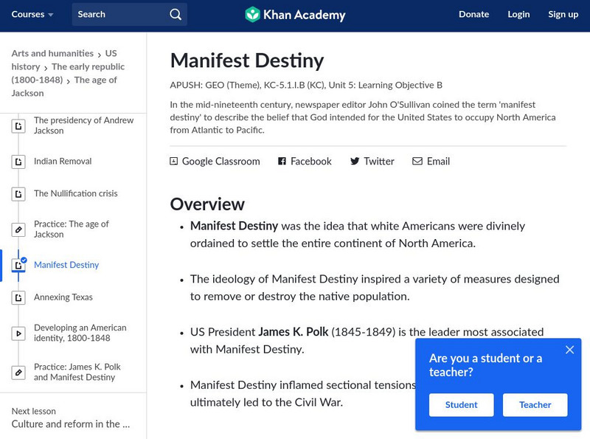Open Practice: The age of Jackson
The image size is (590, 439).
[72, 229]
